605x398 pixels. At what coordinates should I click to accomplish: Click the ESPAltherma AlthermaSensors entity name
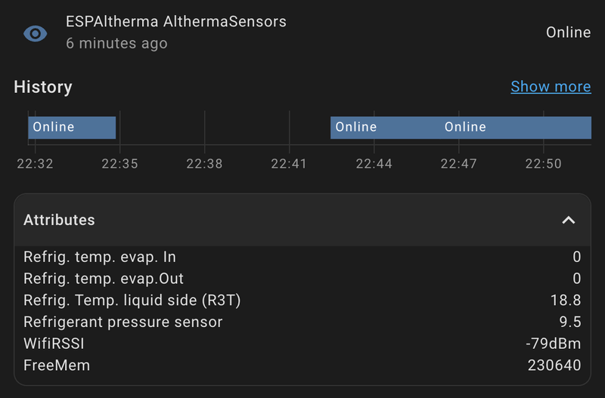176,22
